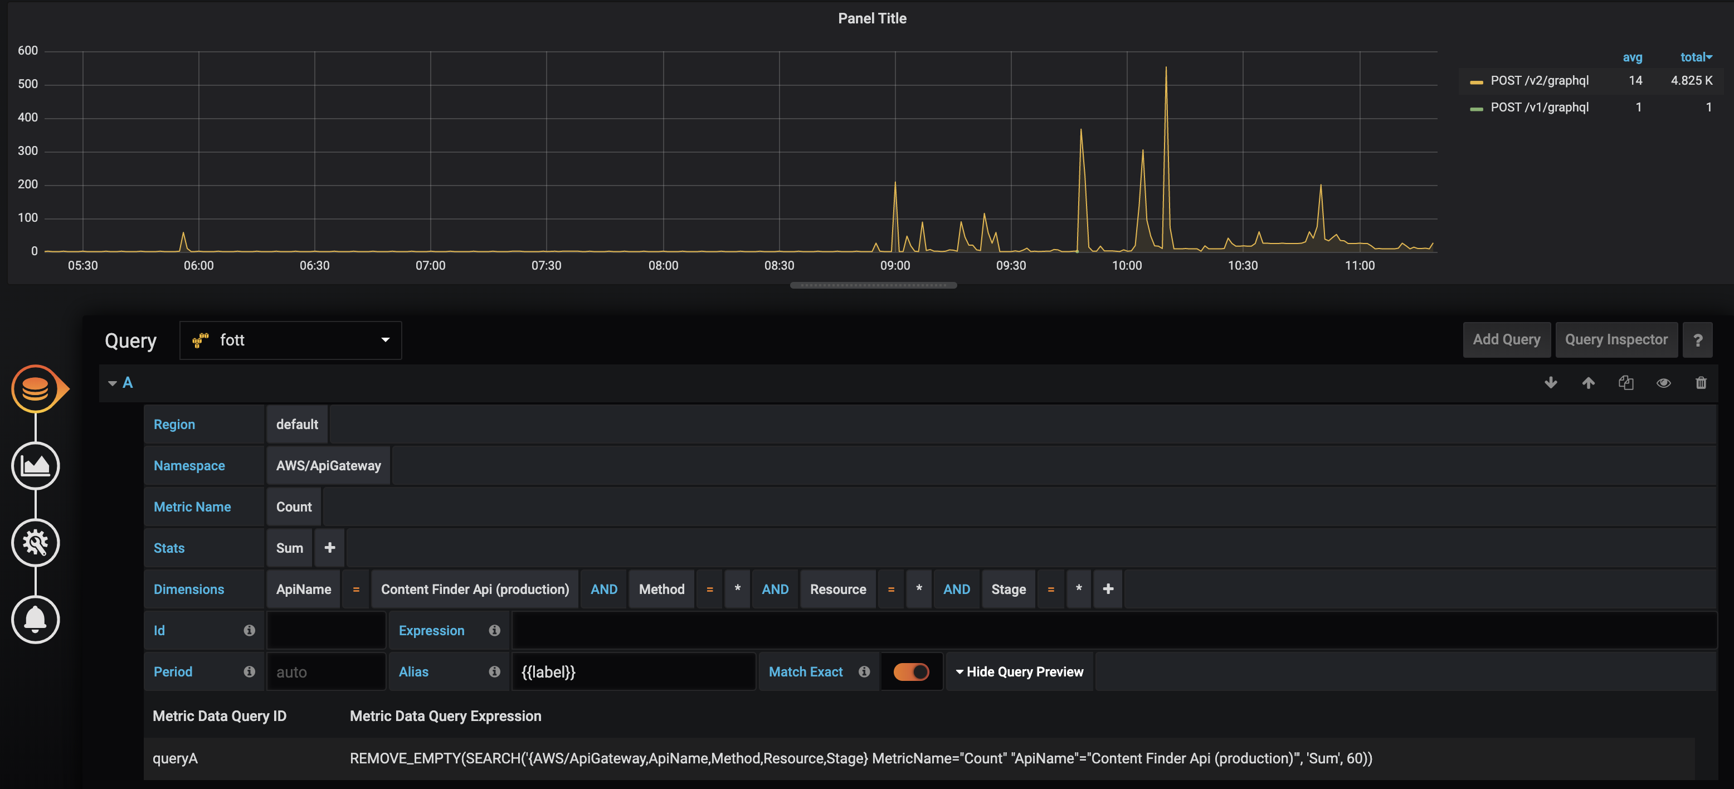Toggle the POST /v1/graphql series in legend

(x=1540, y=106)
